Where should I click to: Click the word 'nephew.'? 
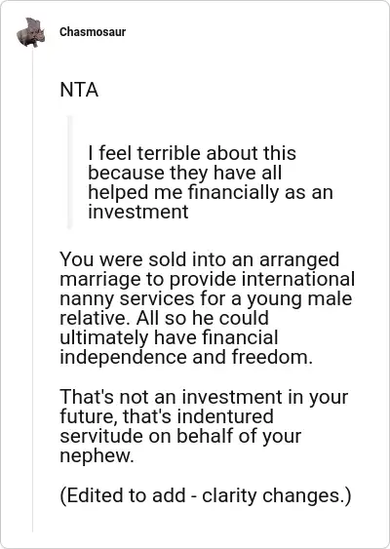coord(97,455)
